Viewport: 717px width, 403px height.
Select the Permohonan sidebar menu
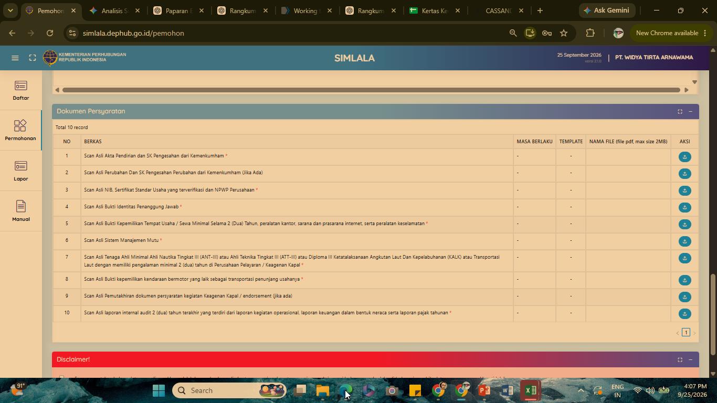21,131
